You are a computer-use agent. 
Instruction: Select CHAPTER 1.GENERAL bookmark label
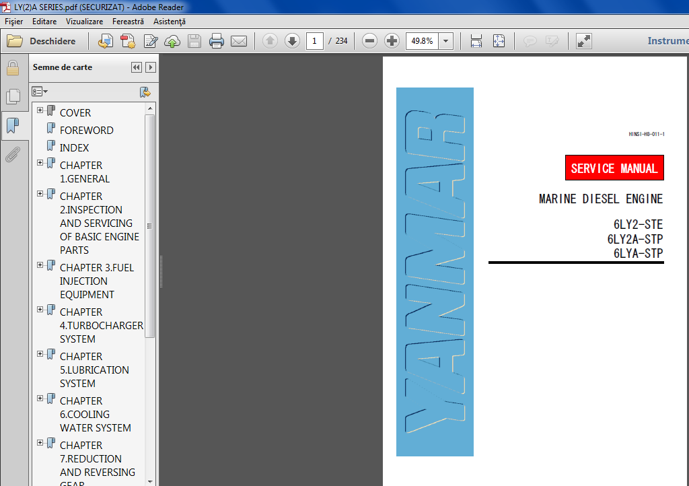point(85,172)
